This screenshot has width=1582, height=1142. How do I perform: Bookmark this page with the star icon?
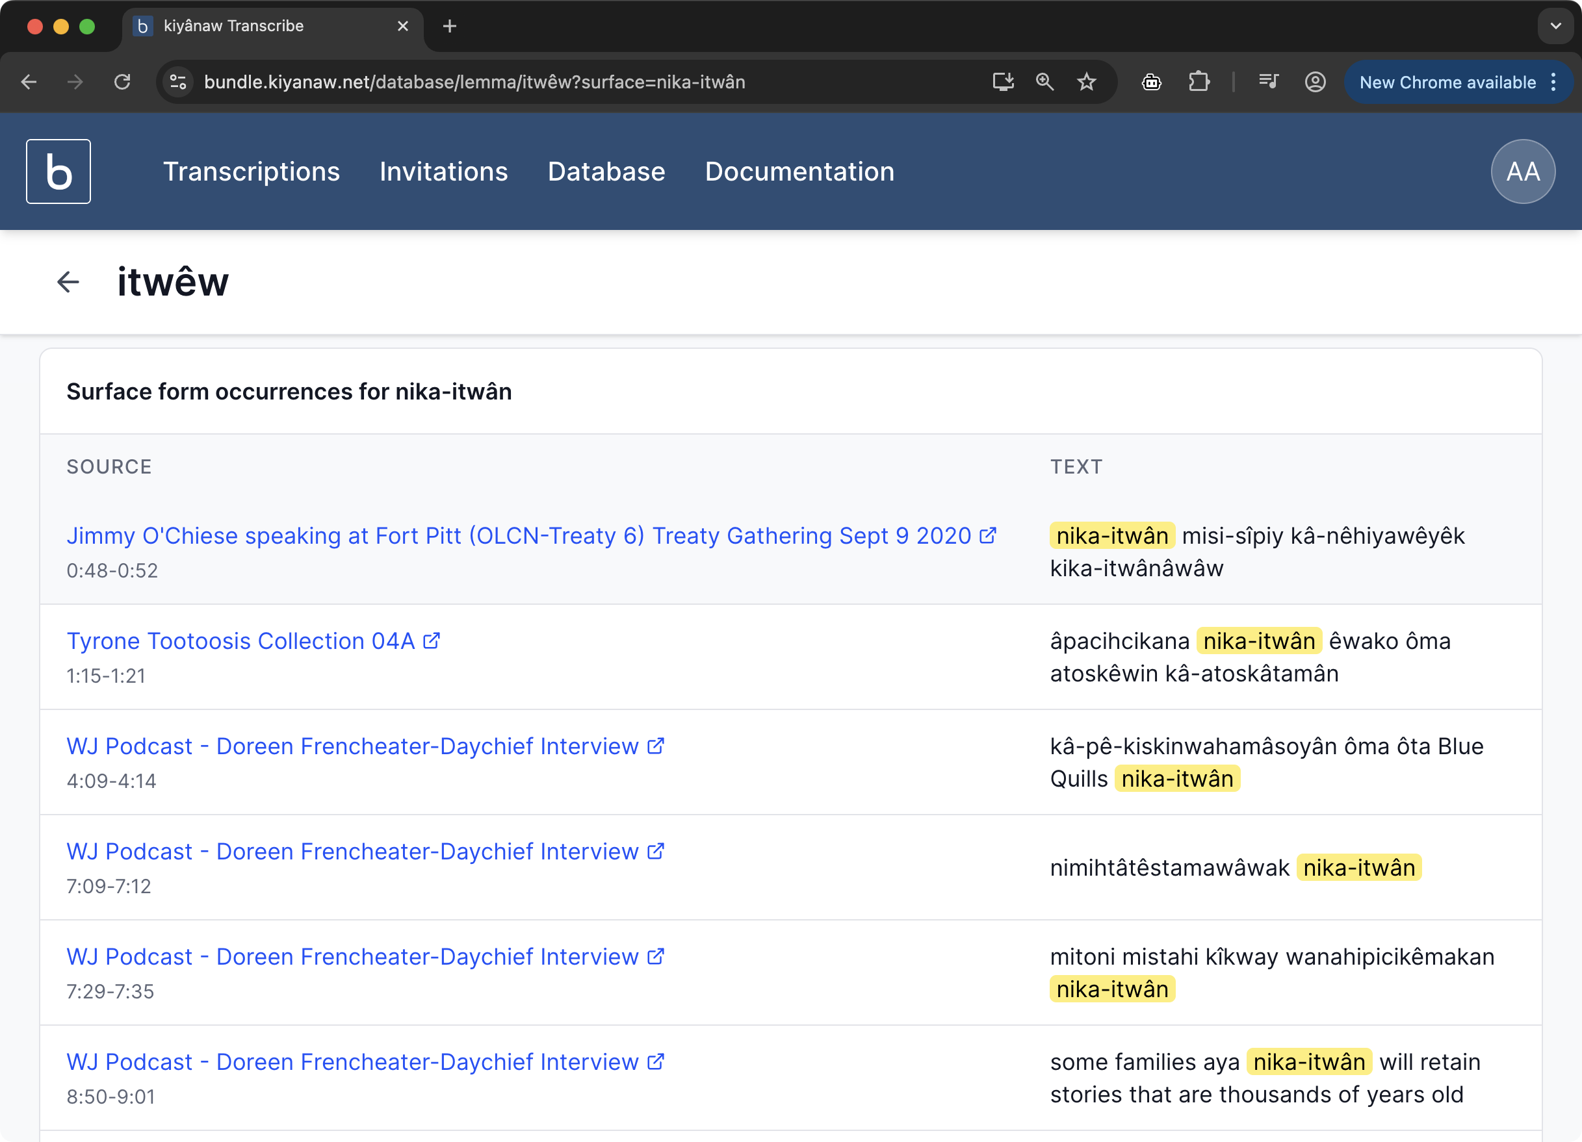tap(1086, 82)
